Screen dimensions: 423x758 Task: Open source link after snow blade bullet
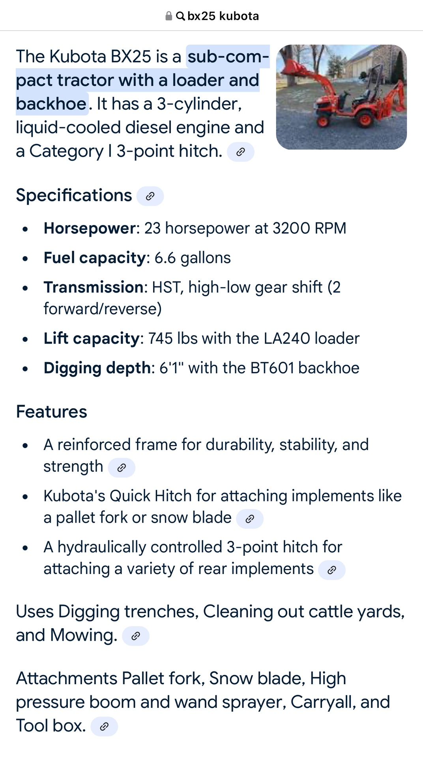250,519
